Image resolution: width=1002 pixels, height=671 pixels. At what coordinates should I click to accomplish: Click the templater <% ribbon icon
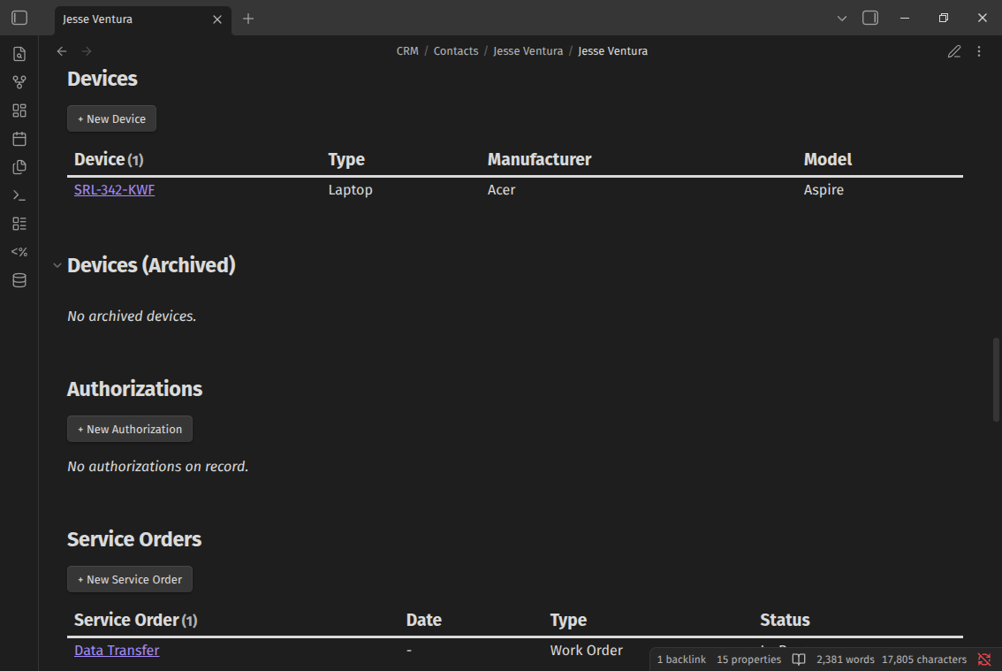click(19, 252)
